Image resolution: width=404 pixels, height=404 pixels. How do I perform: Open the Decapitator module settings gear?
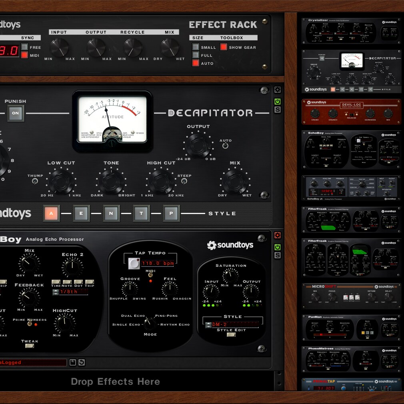pos(277,90)
